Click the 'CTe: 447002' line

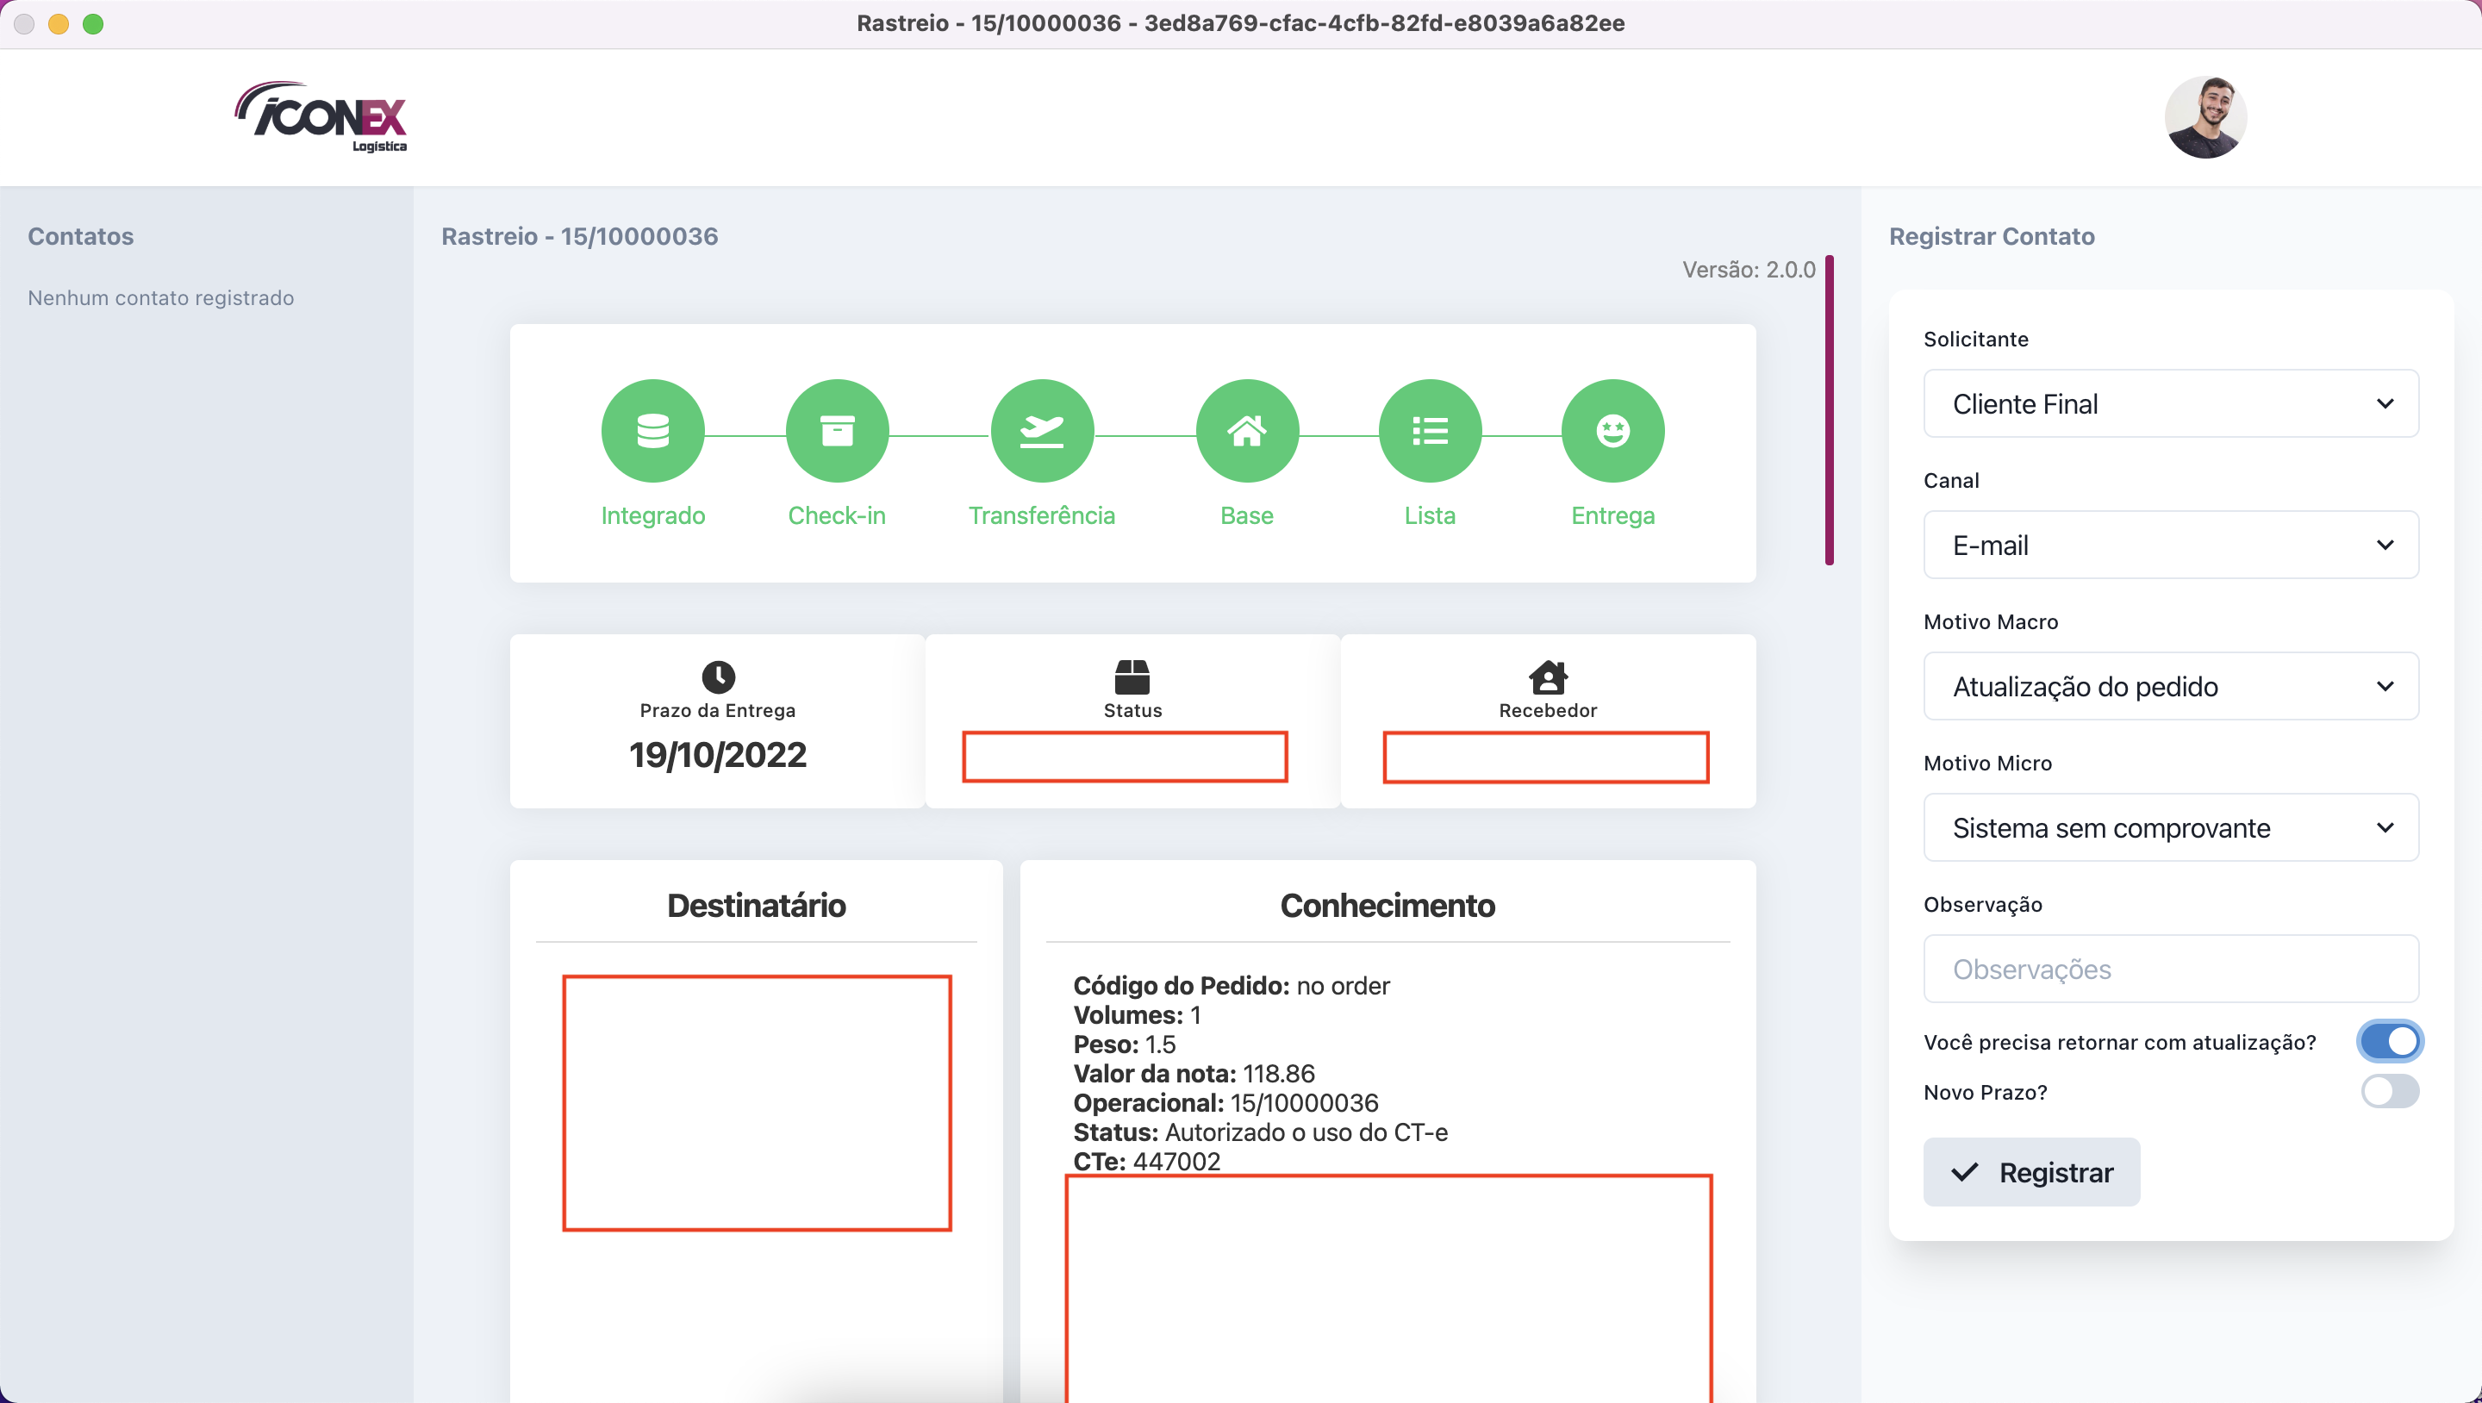(x=1146, y=1161)
